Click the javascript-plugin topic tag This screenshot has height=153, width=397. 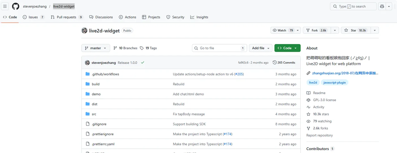pos(334,82)
